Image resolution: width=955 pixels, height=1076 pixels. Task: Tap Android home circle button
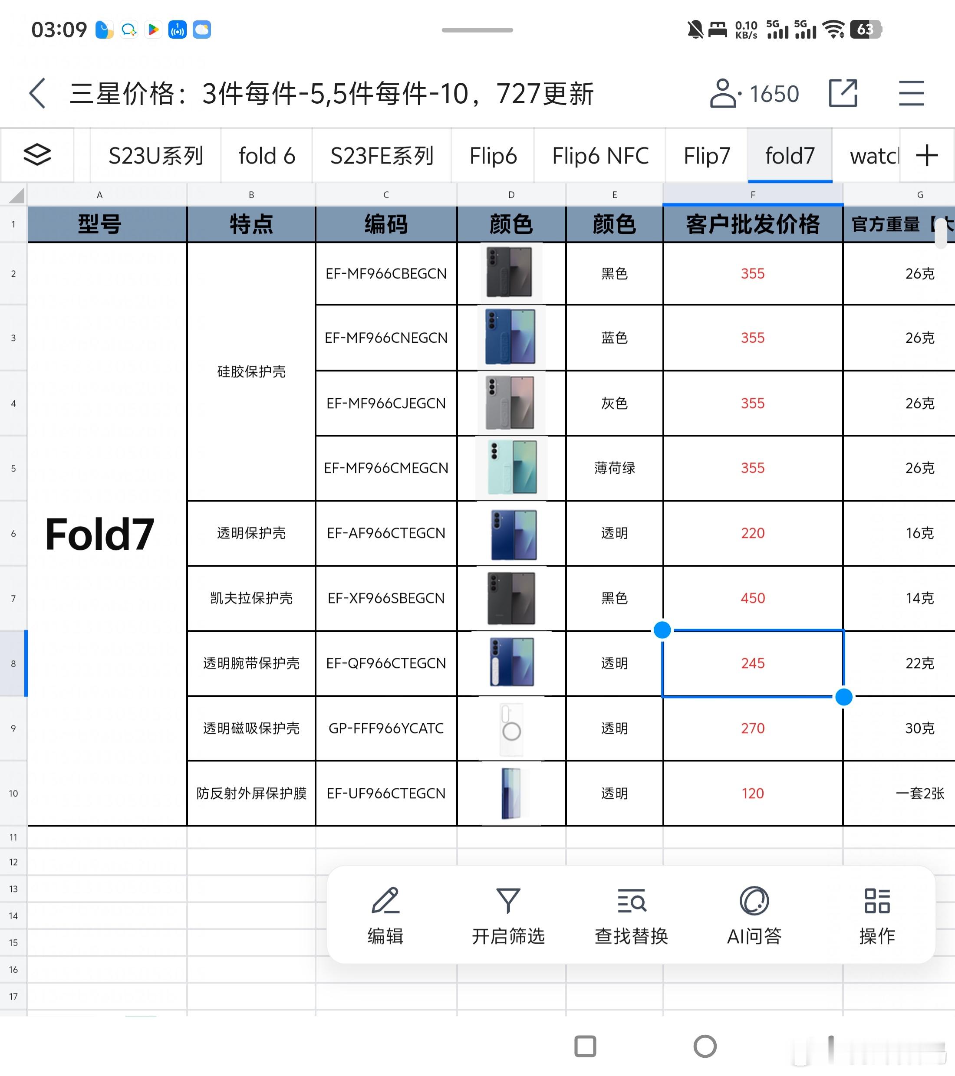pos(705,1046)
